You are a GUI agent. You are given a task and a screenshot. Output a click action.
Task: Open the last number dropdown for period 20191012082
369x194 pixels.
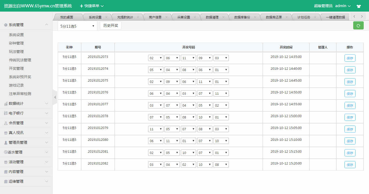click(221, 165)
